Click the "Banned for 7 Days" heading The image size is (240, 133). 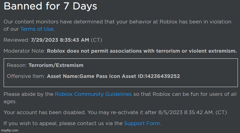click(x=50, y=7)
